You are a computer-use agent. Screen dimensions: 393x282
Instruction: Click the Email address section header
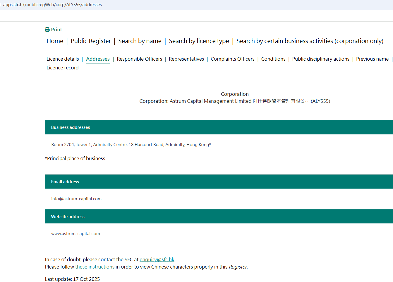(x=219, y=182)
